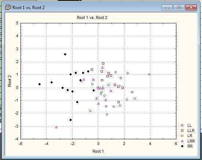Select the LL legend diamond marker

[x=182, y=125]
